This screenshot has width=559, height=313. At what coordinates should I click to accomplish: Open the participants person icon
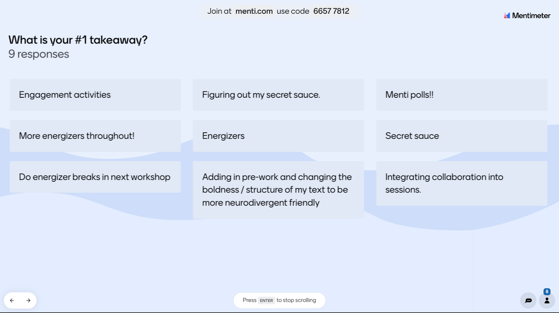click(547, 301)
